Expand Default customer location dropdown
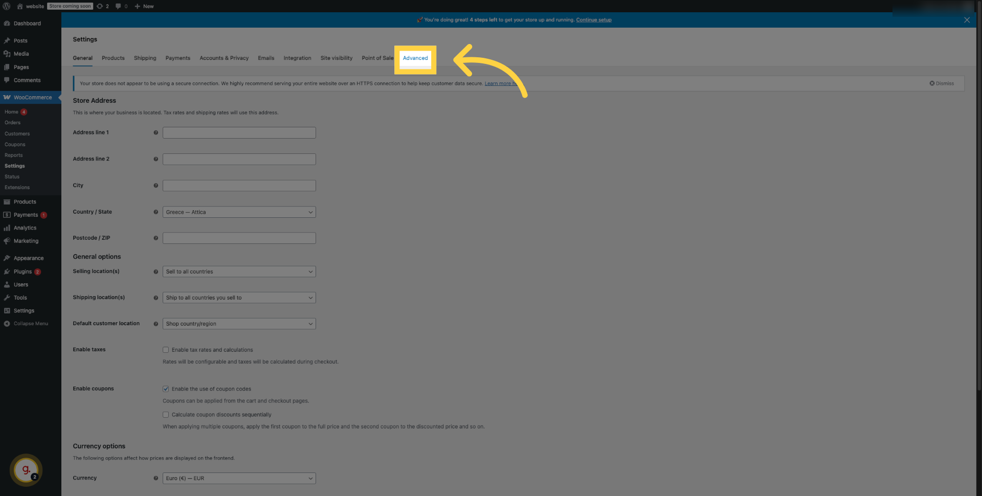 tap(239, 324)
